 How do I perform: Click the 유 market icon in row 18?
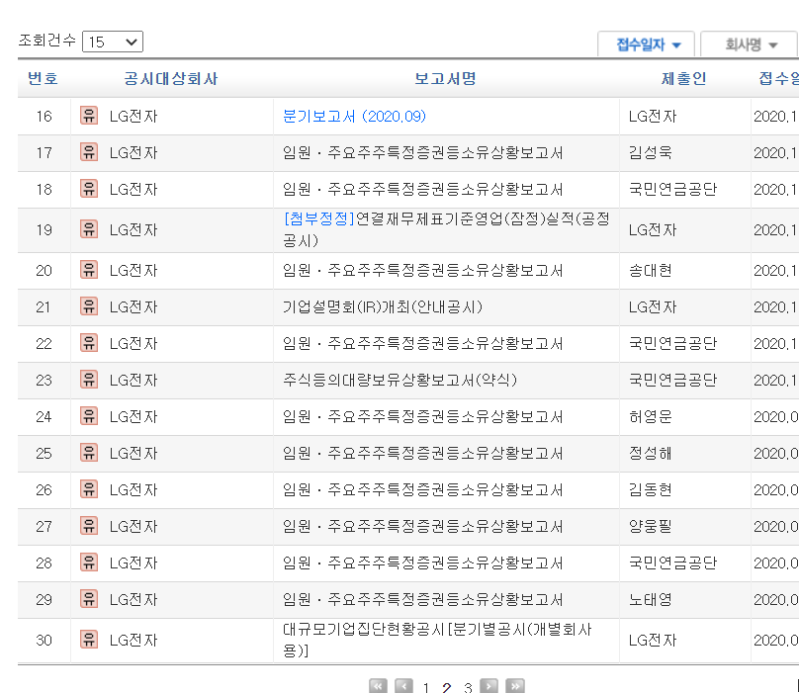pos(89,189)
